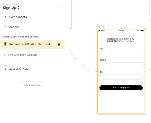Click the lightning bolt action icon
This screenshot has width=151, height=123.
[6, 44]
